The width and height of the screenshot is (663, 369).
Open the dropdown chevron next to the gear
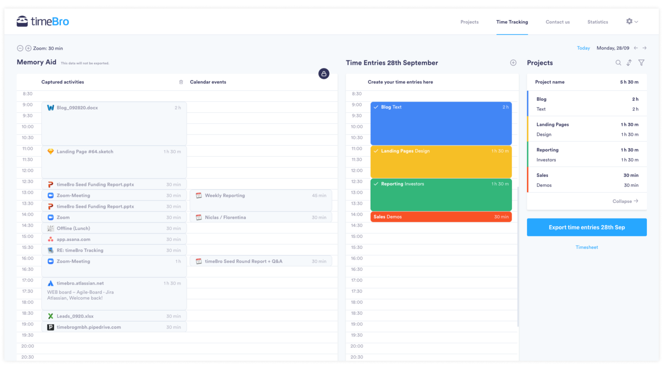coord(636,22)
